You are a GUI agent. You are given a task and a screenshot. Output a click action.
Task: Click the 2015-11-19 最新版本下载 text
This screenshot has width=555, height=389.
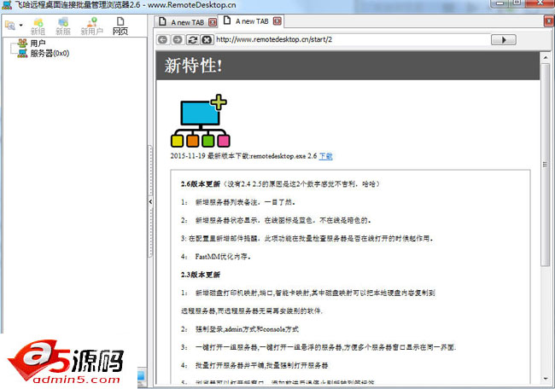coord(243,156)
